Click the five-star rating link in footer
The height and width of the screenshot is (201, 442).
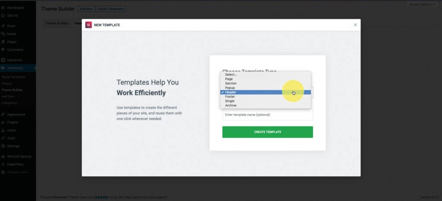point(101,198)
